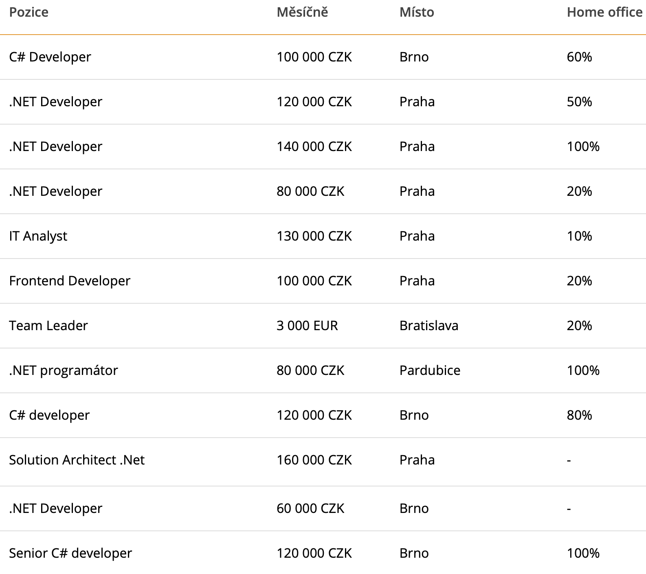The width and height of the screenshot is (646, 574).
Task: Click the Pozice column header
Action: pyautogui.click(x=29, y=12)
